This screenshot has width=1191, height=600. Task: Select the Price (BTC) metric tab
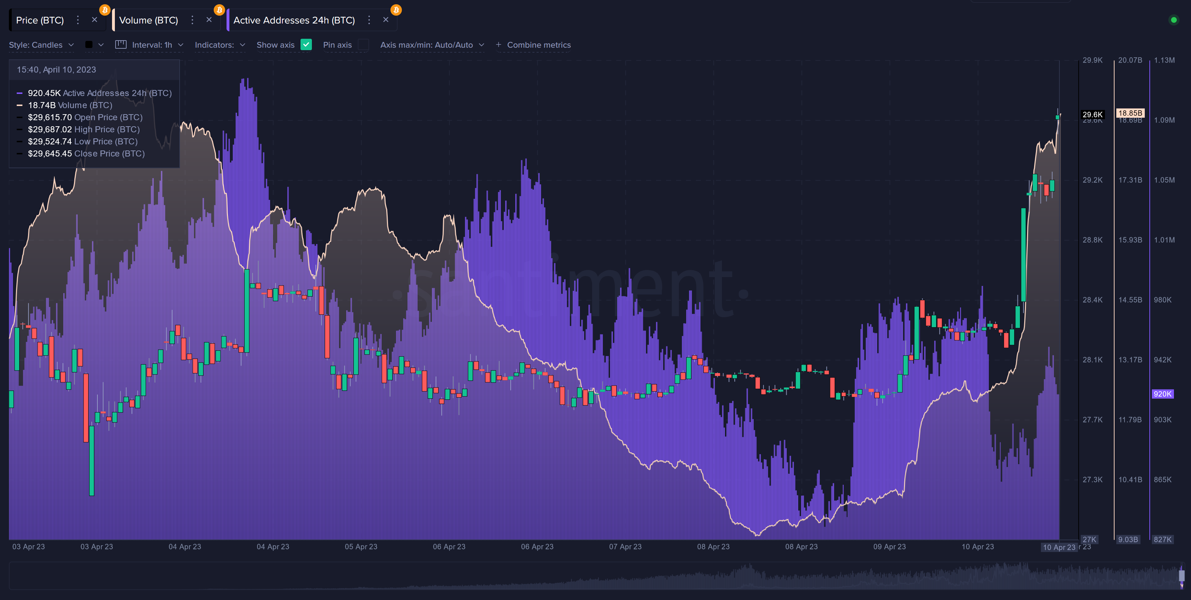coord(39,20)
